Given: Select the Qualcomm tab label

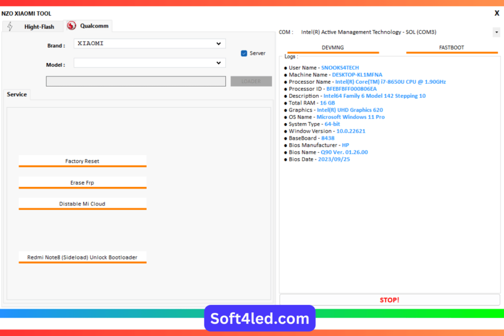Looking at the screenshot, I should click(x=94, y=26).
